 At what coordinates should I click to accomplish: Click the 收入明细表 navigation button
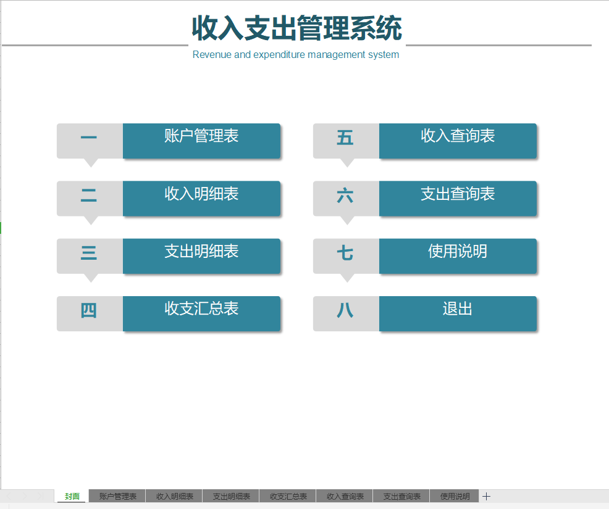(x=202, y=198)
